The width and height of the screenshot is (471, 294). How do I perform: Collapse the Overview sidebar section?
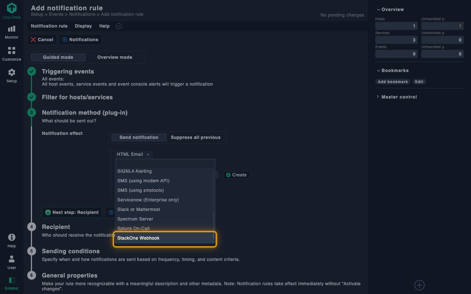390,10
